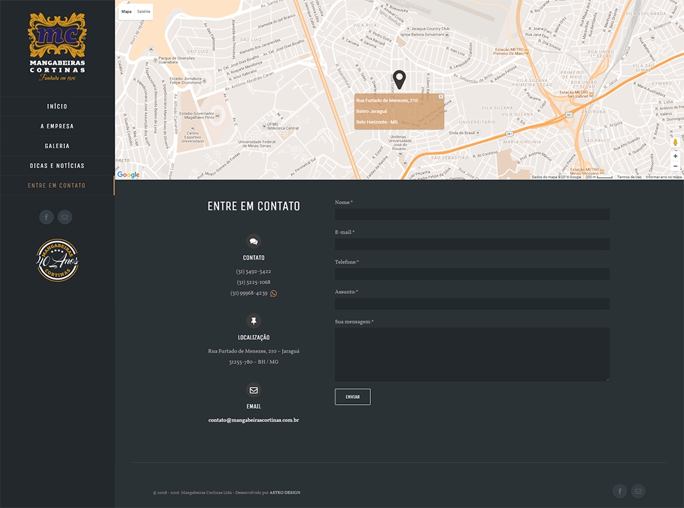
Task: Click phone number (31) 99968-4239
Action: click(249, 293)
